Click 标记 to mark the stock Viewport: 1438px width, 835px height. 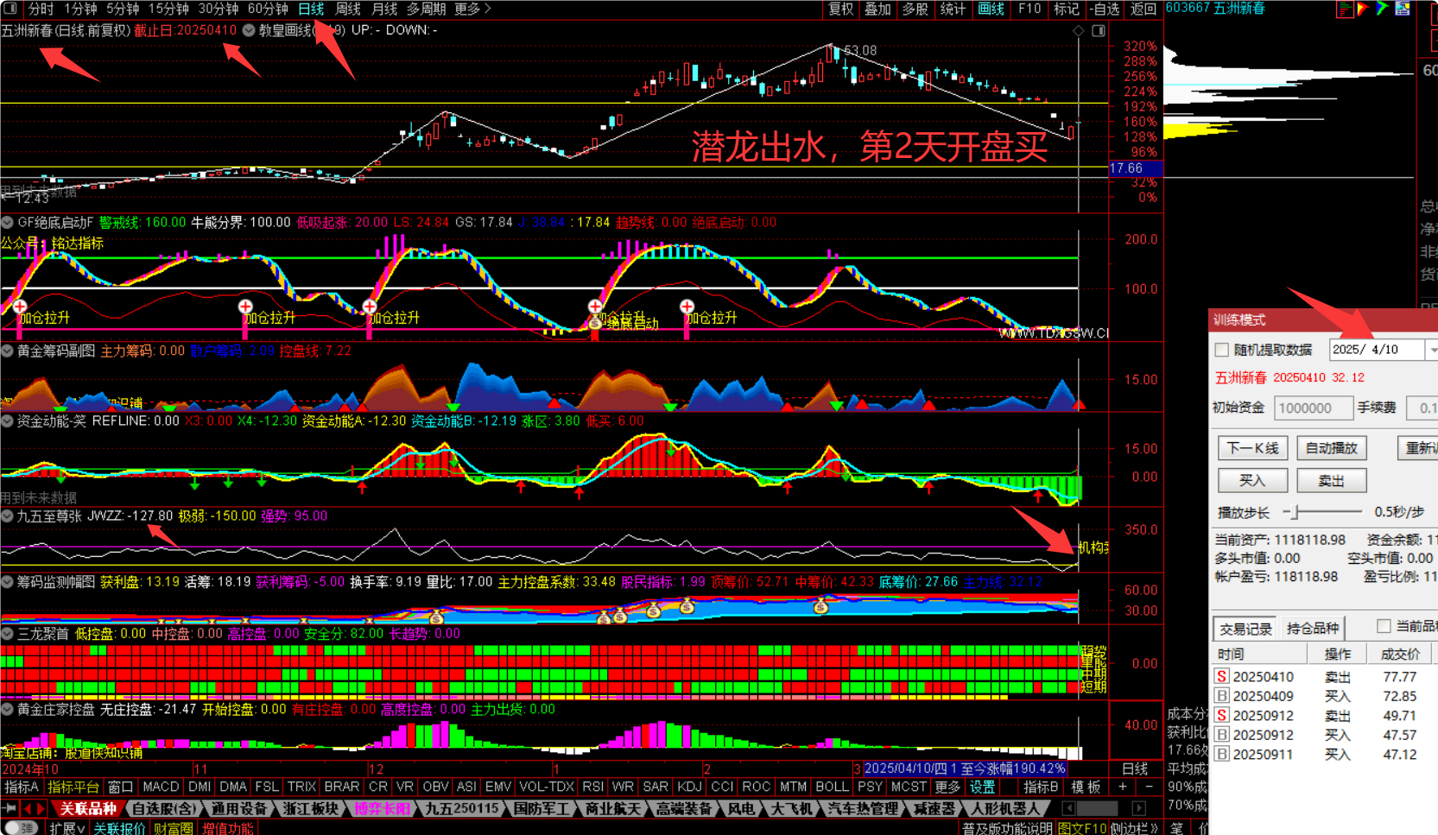pos(1067,9)
